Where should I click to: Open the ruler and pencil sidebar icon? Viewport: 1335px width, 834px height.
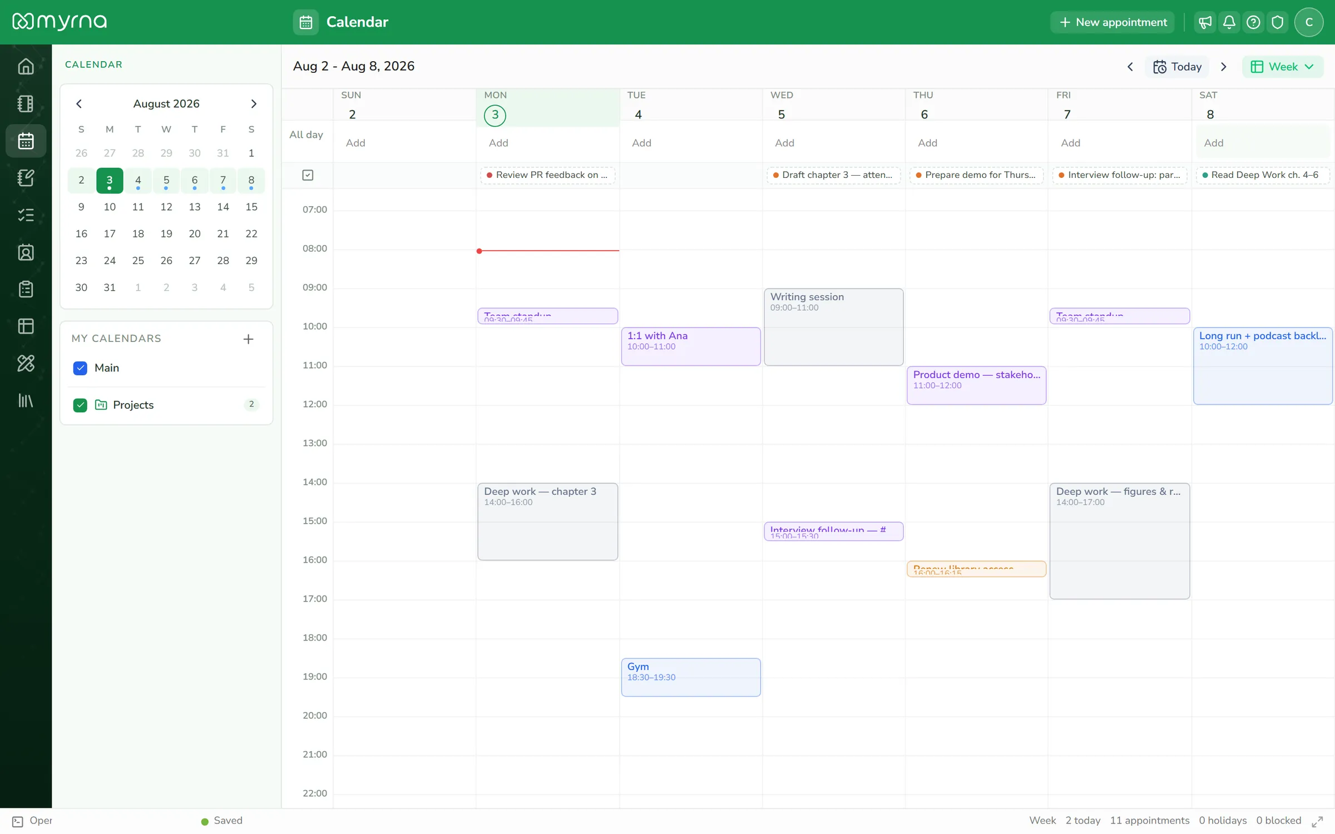(x=26, y=364)
